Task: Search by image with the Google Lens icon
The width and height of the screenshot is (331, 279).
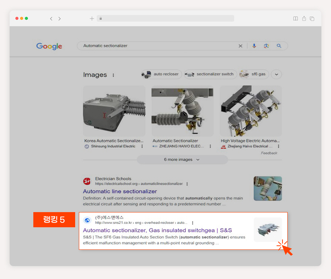Action: pos(266,46)
